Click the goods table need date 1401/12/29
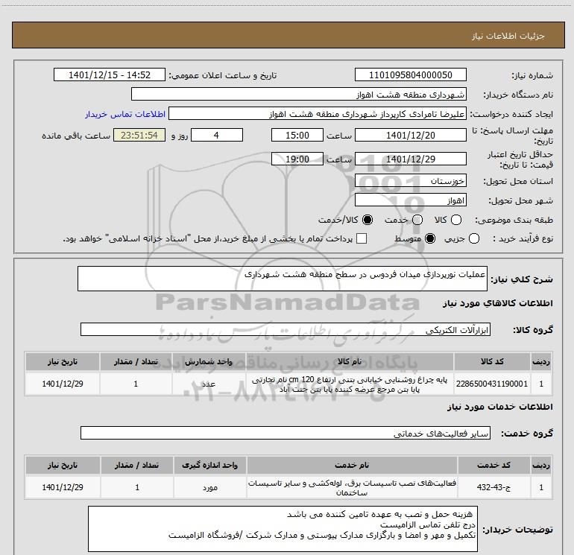Image resolution: width=574 pixels, height=555 pixels. pos(62,384)
